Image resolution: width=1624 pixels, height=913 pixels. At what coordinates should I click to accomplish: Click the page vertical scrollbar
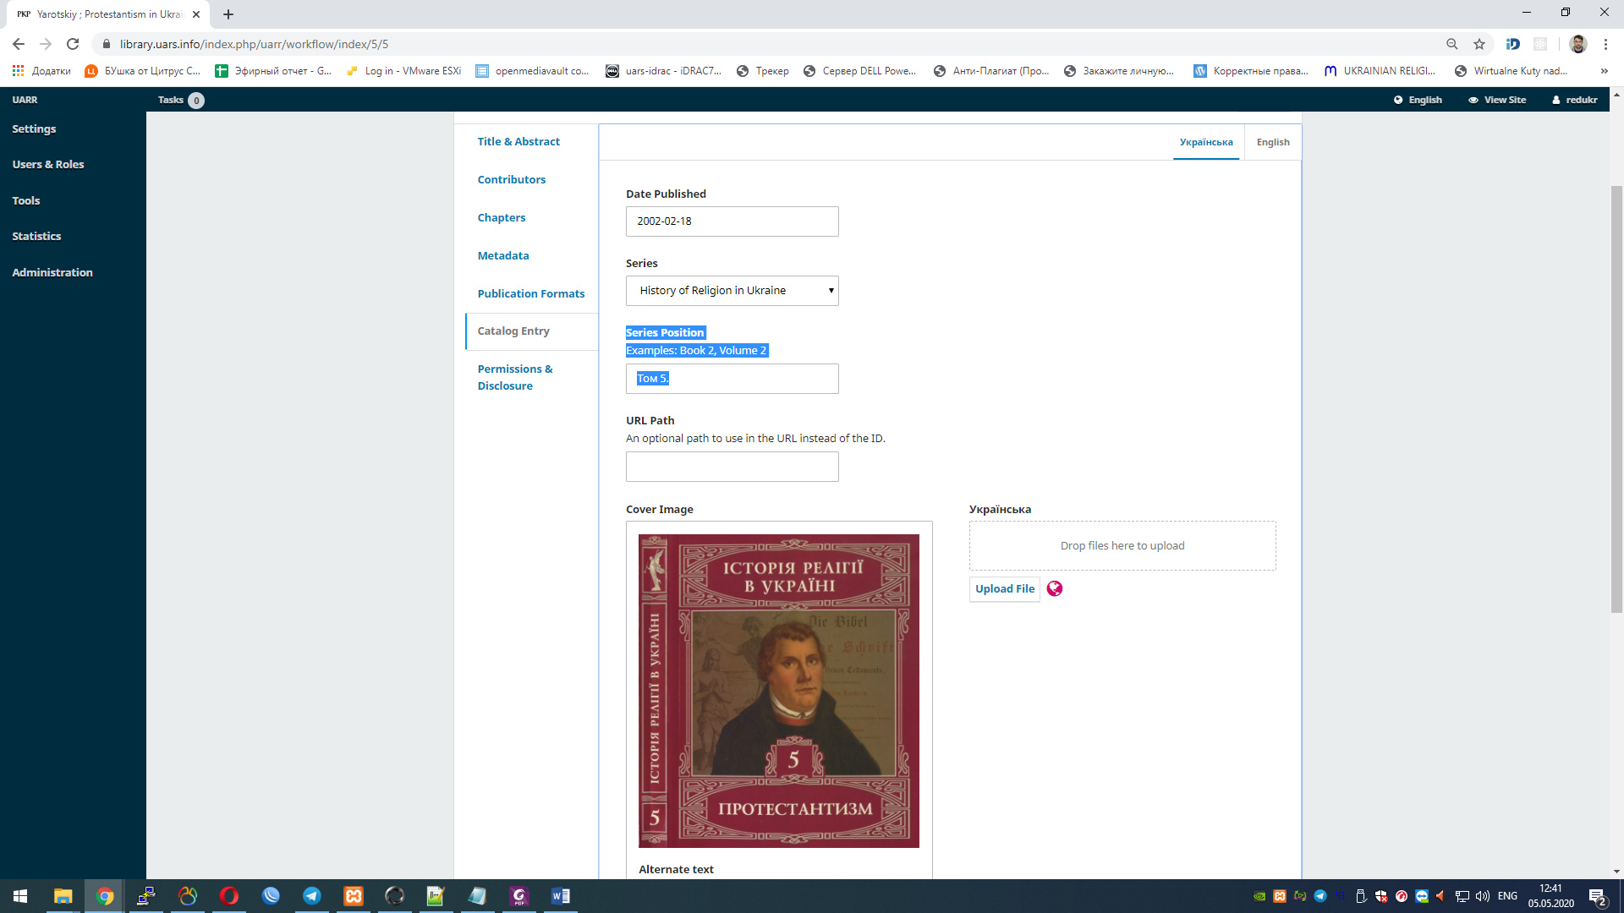[1616, 397]
